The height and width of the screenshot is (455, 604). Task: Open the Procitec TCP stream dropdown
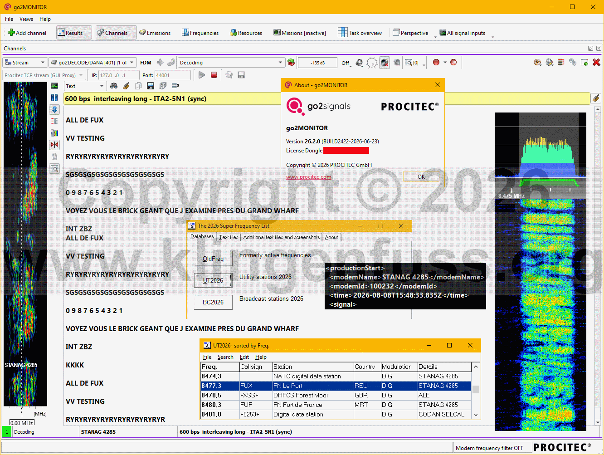44,75
